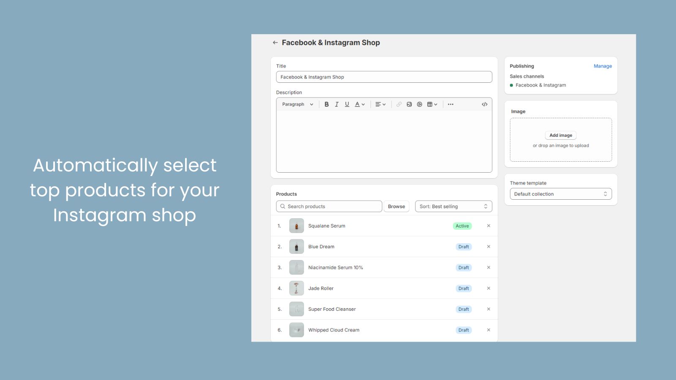The width and height of the screenshot is (676, 380).
Task: Apply underline formatting in description editor
Action: click(x=347, y=104)
